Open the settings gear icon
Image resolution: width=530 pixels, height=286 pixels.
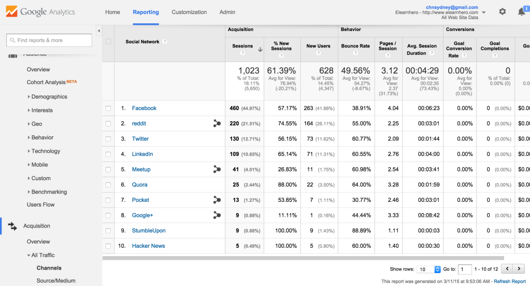pos(502,11)
